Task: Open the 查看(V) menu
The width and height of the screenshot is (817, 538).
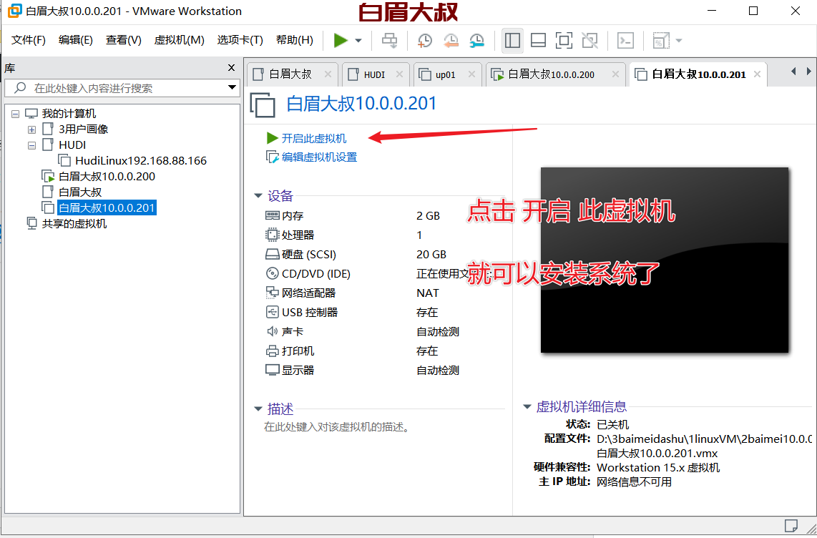Action: [124, 40]
